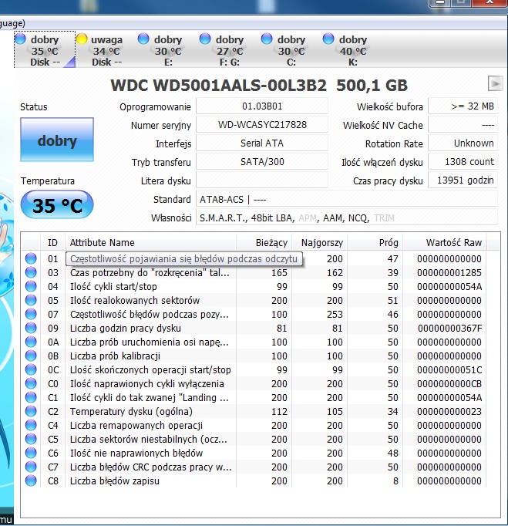Go to next disk with arrow button
This screenshot has width=508, height=526.
tap(495, 83)
